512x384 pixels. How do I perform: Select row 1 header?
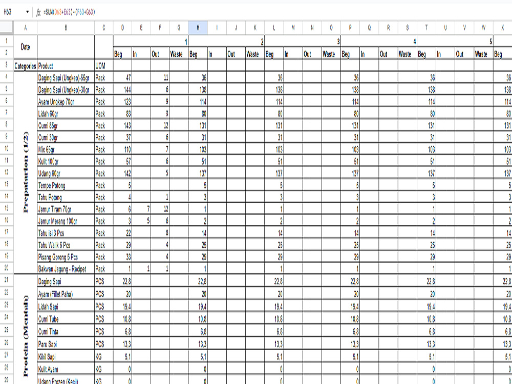click(7, 41)
